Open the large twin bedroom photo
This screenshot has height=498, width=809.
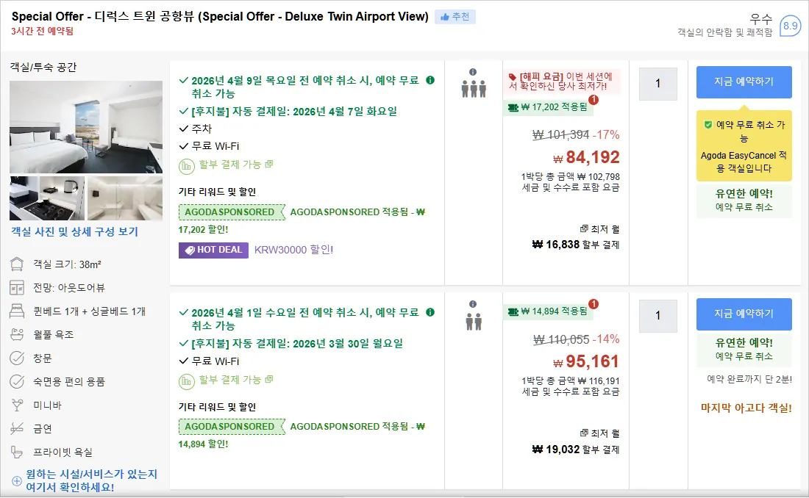pyautogui.click(x=86, y=127)
